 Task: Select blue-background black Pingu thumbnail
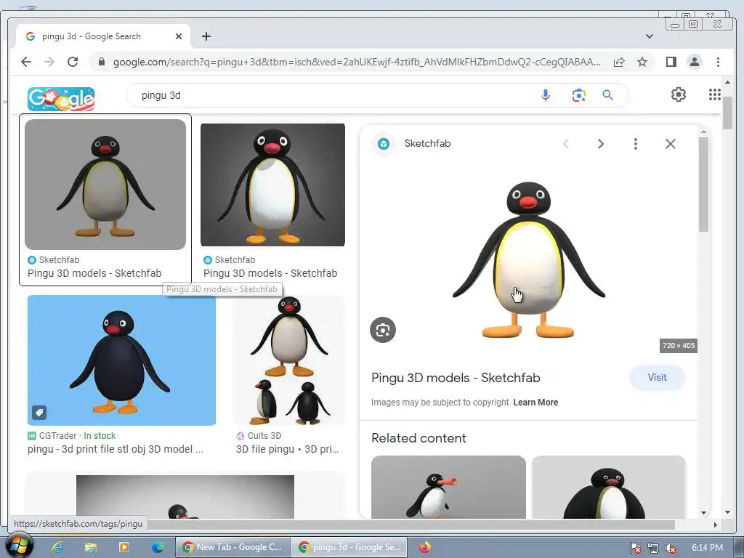coord(121,360)
